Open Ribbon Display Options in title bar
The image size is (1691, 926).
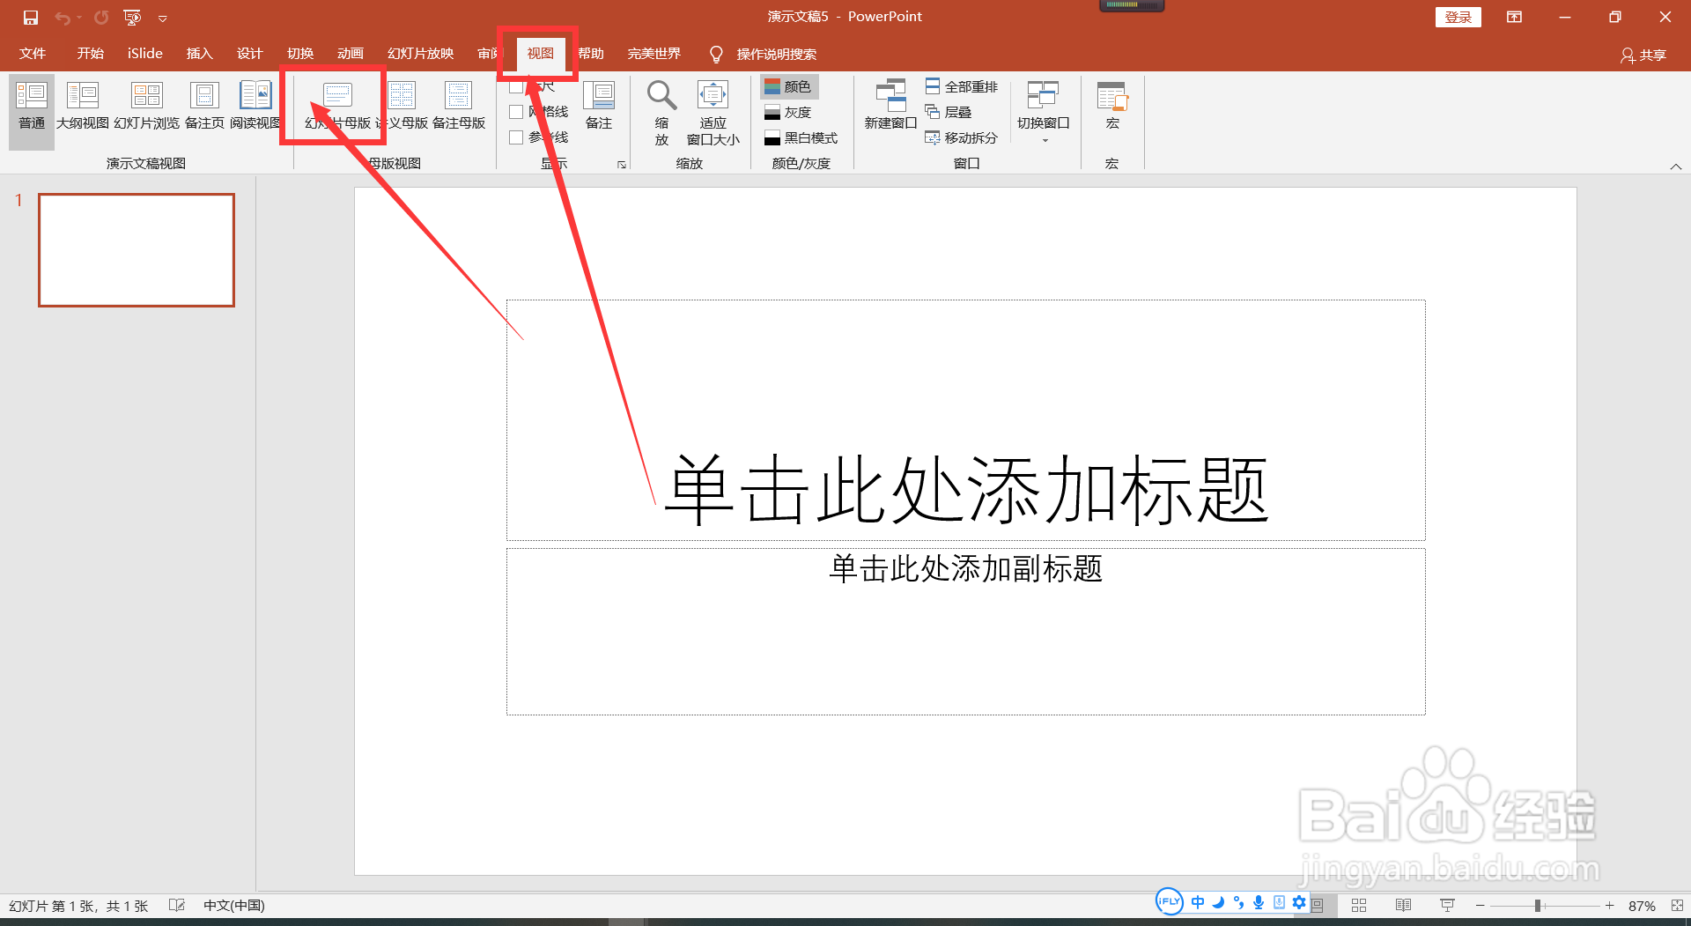pos(1514,17)
